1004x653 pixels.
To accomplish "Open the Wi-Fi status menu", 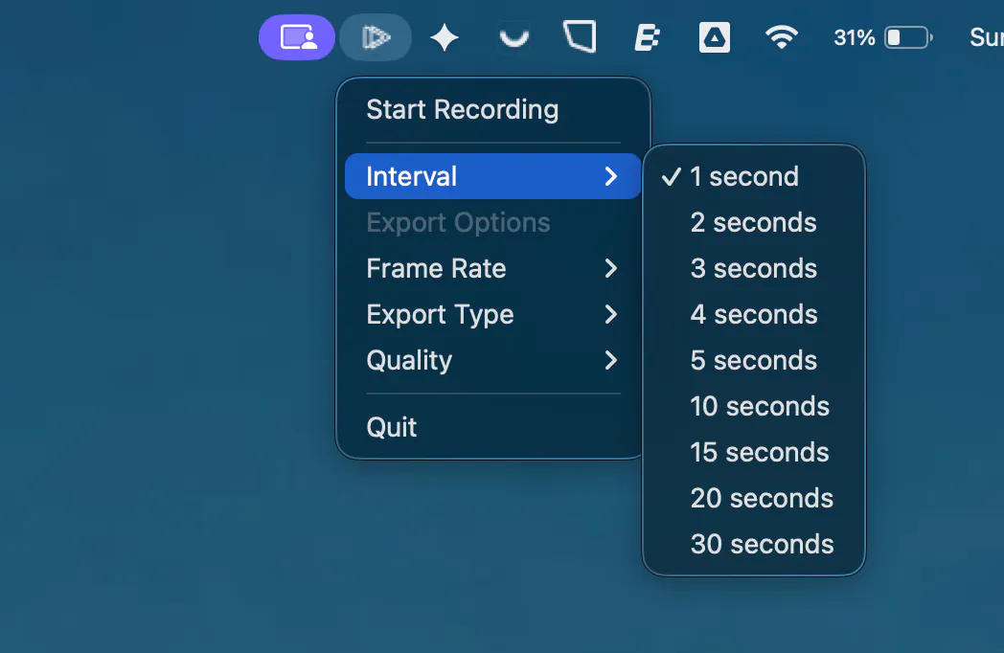I will [x=782, y=37].
